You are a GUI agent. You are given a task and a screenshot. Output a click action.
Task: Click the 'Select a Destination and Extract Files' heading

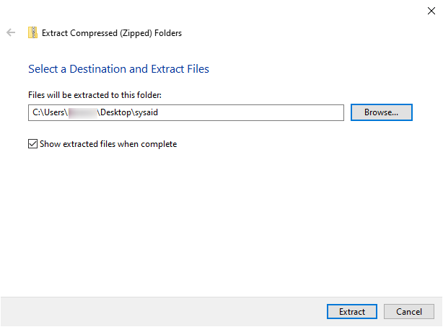point(118,69)
